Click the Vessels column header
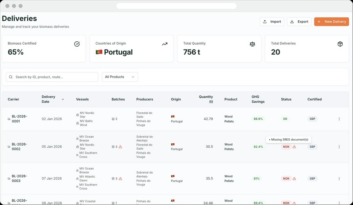Screen dimensions: 353x205 83,99
